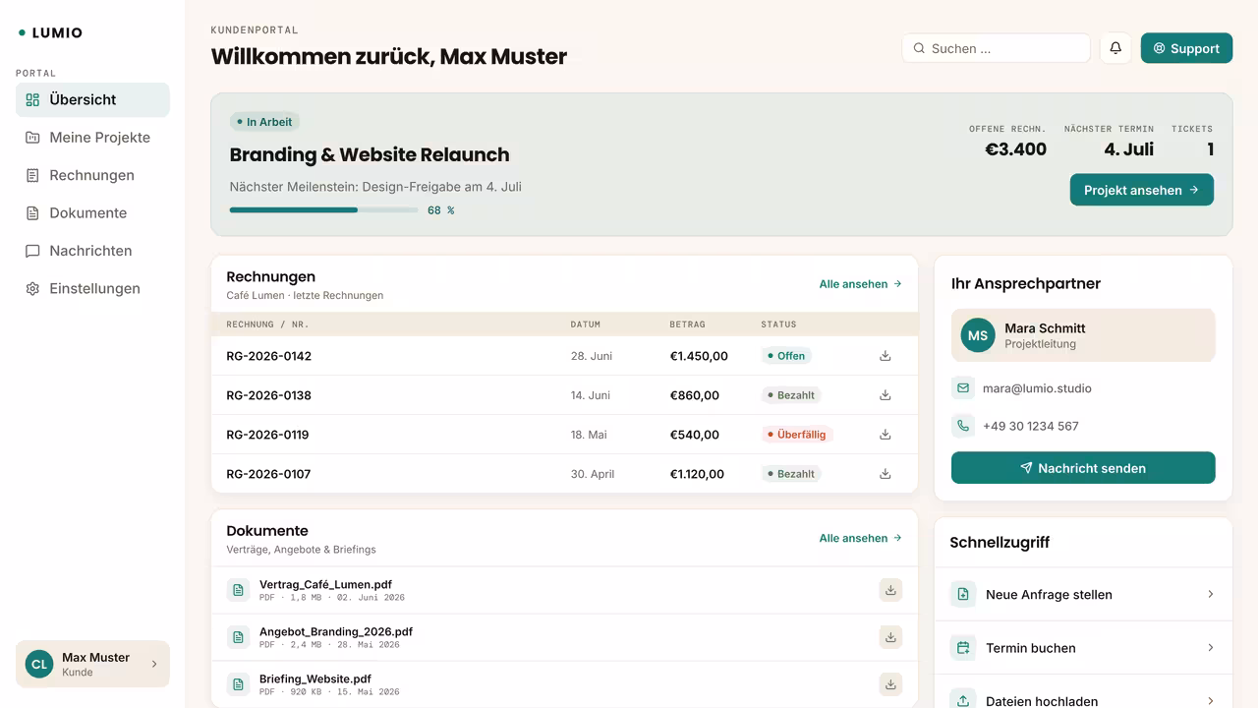Click chevron on Termin buchen row
This screenshot has height=708, width=1258.
(1211, 648)
